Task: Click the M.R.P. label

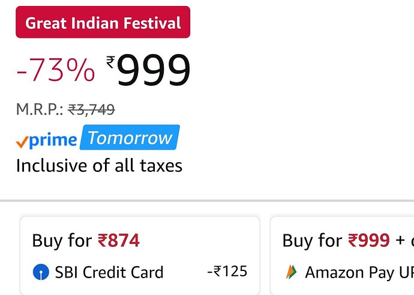Action: [x=39, y=109]
